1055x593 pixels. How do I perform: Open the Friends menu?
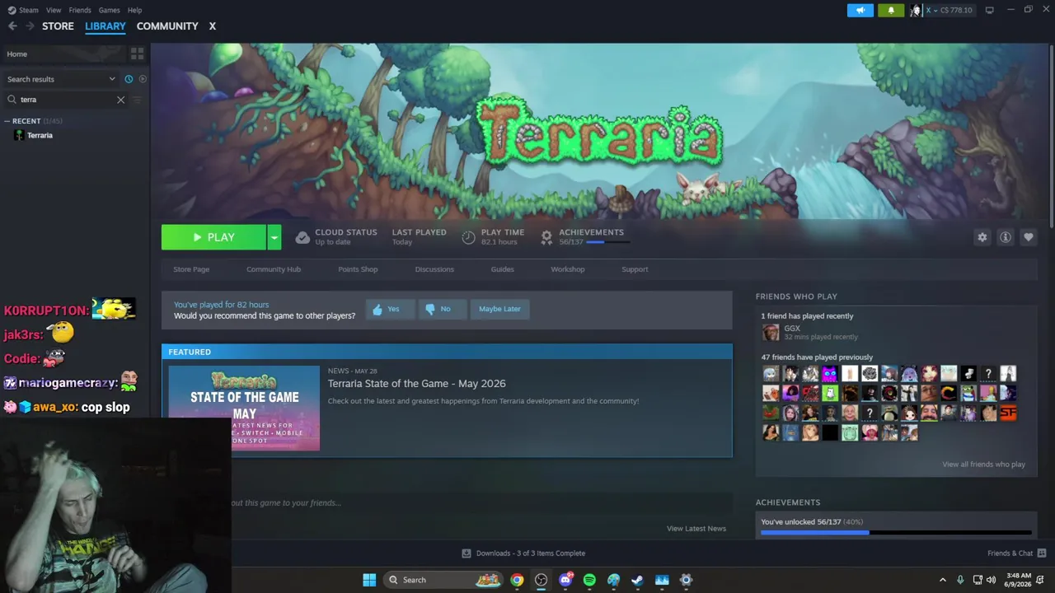[x=80, y=10]
